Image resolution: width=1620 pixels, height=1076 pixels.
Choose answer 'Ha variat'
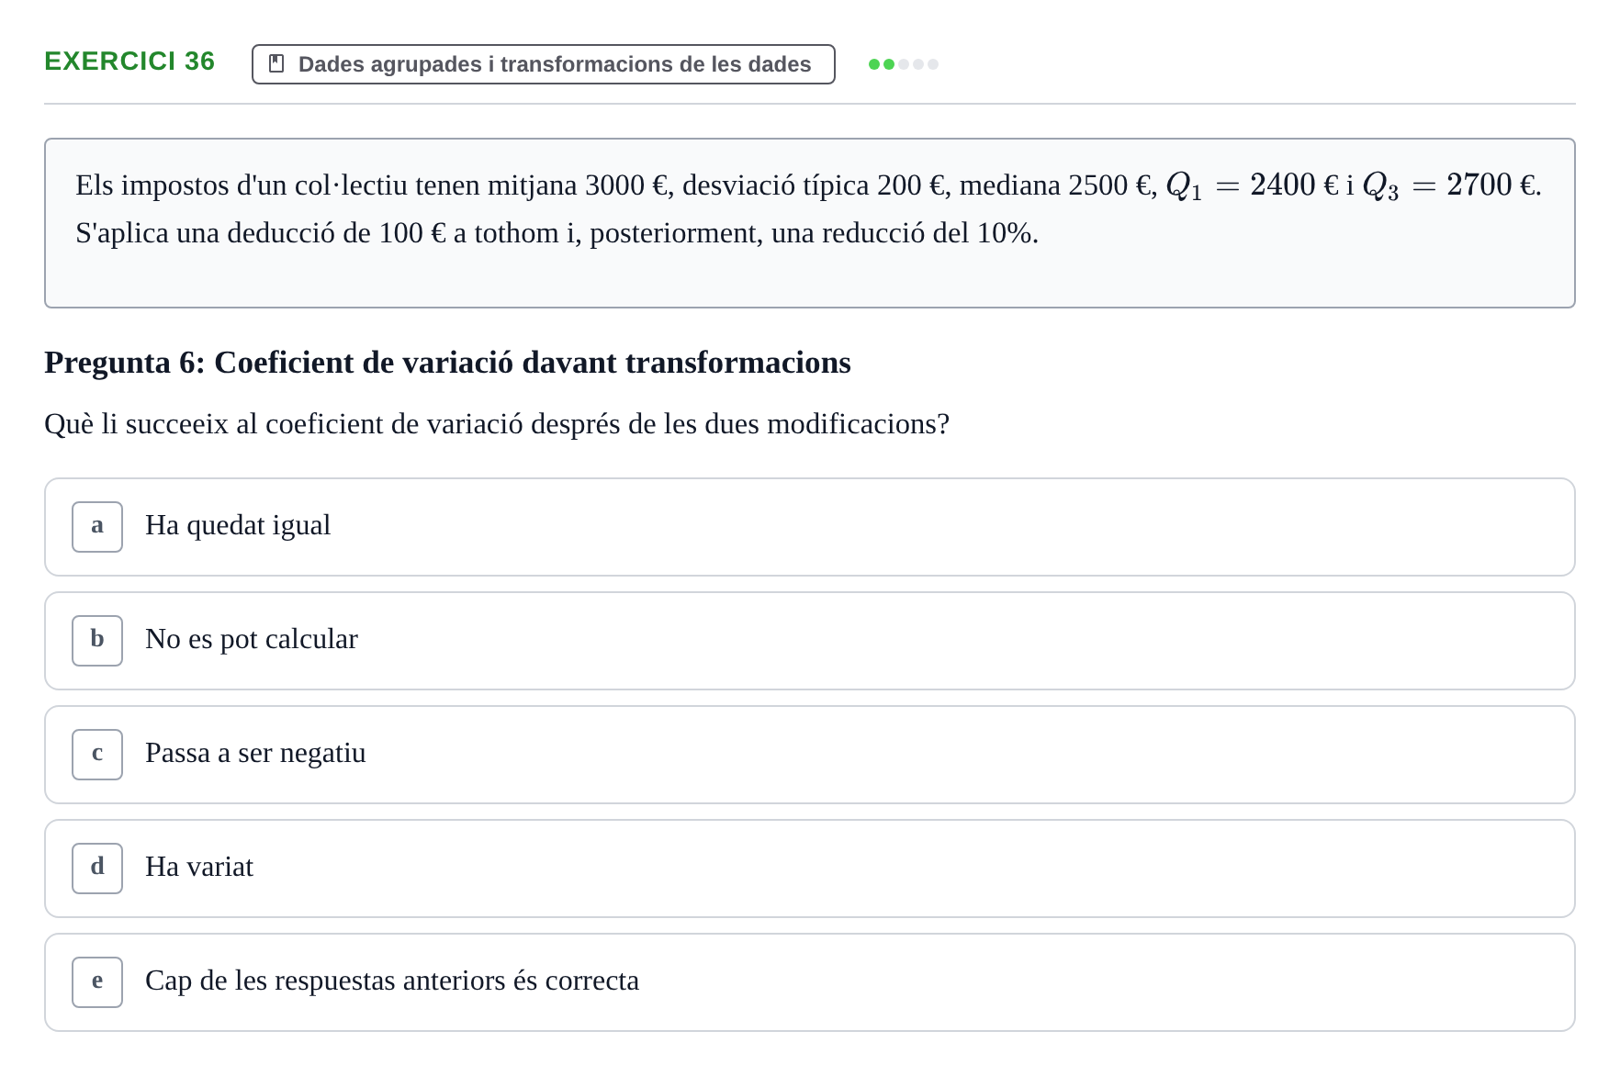(x=810, y=869)
